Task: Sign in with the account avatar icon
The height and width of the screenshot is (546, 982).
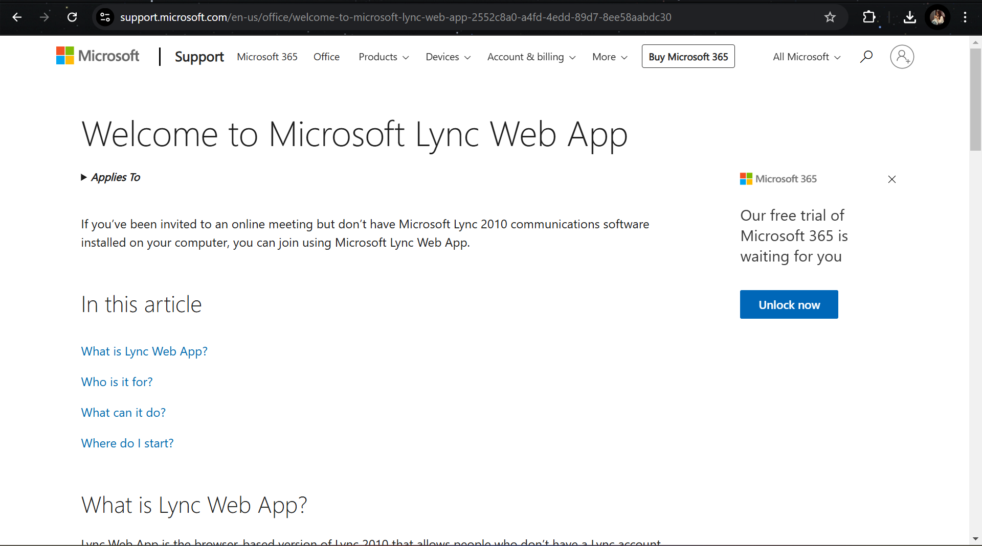Action: 902,57
